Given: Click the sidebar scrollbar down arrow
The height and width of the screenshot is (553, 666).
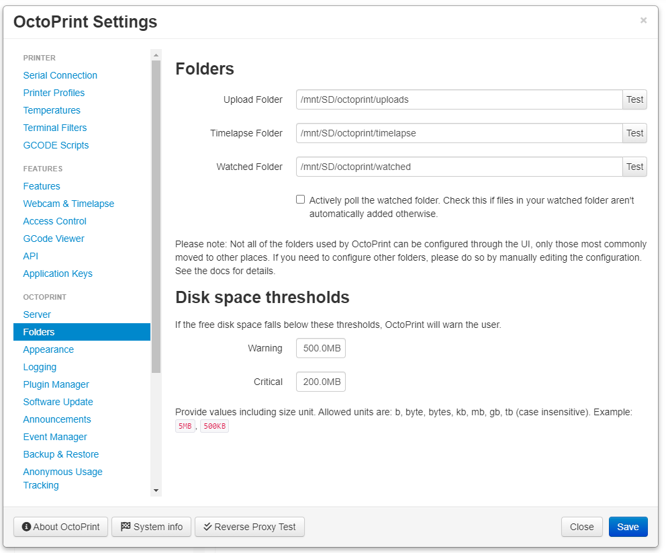Looking at the screenshot, I should pyautogui.click(x=156, y=491).
